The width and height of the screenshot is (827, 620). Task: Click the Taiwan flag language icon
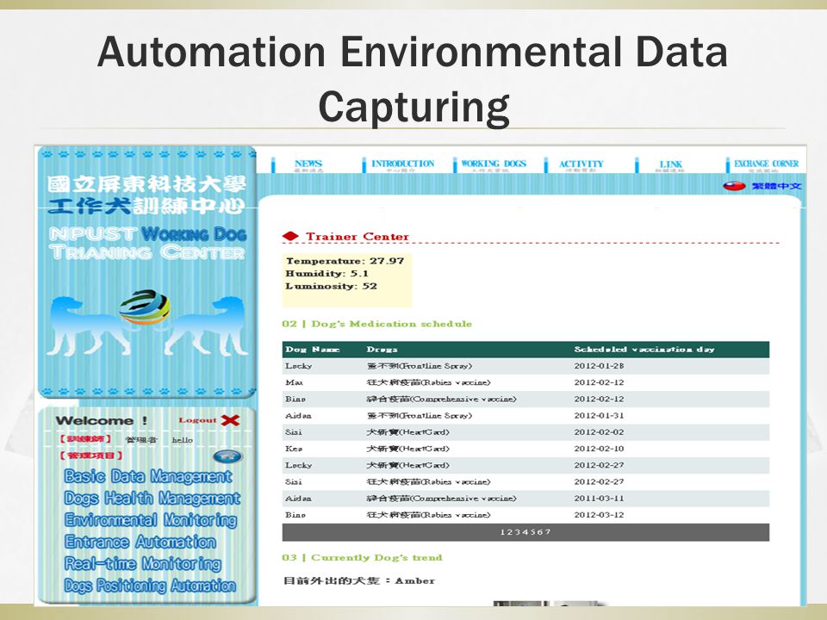click(734, 186)
